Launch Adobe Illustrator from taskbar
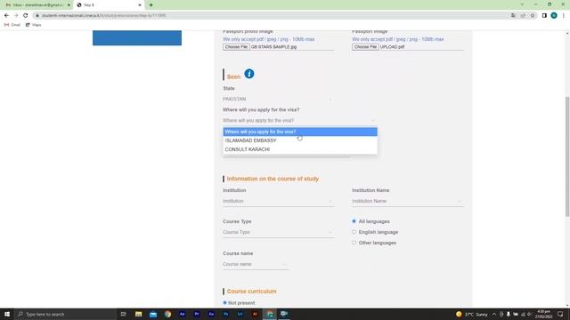The width and height of the screenshot is (570, 320). tap(255, 314)
